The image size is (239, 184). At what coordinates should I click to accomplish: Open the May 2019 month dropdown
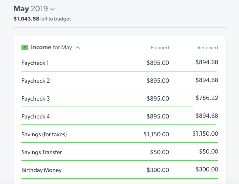[52, 9]
